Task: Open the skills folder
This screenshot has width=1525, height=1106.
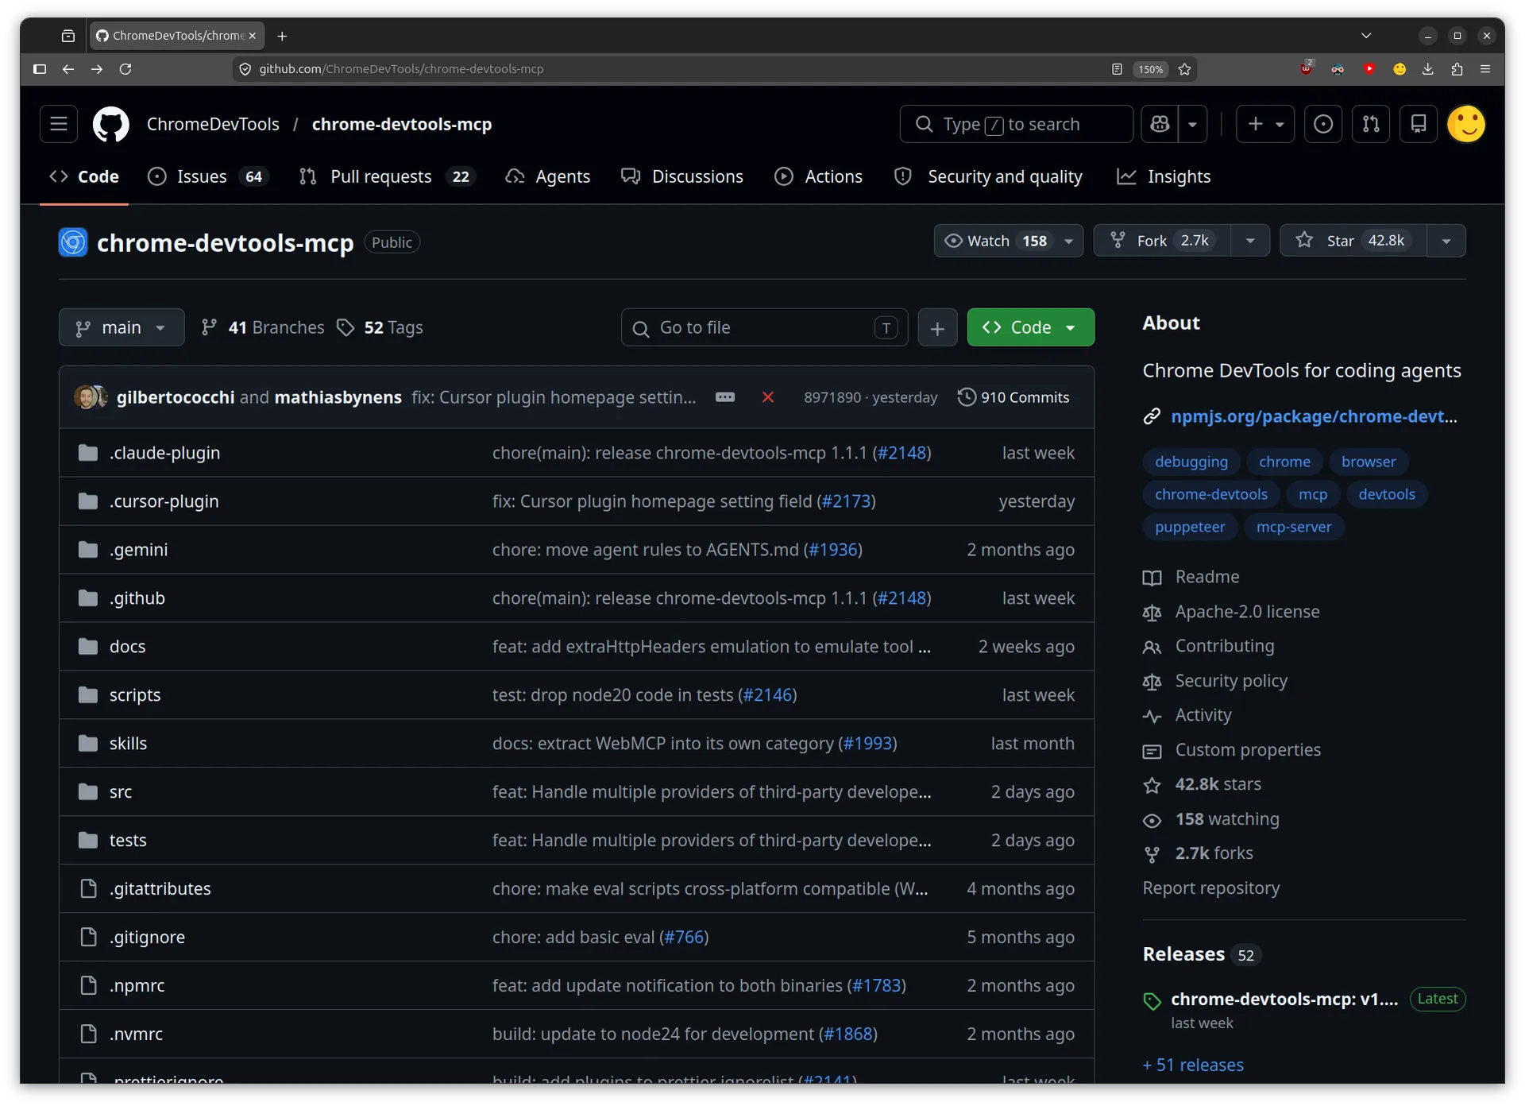Action: 128,744
